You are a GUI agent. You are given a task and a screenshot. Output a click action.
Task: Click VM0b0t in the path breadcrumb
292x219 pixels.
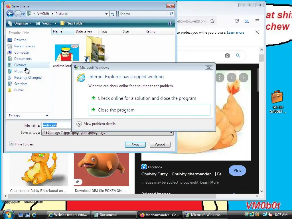(x=43, y=14)
